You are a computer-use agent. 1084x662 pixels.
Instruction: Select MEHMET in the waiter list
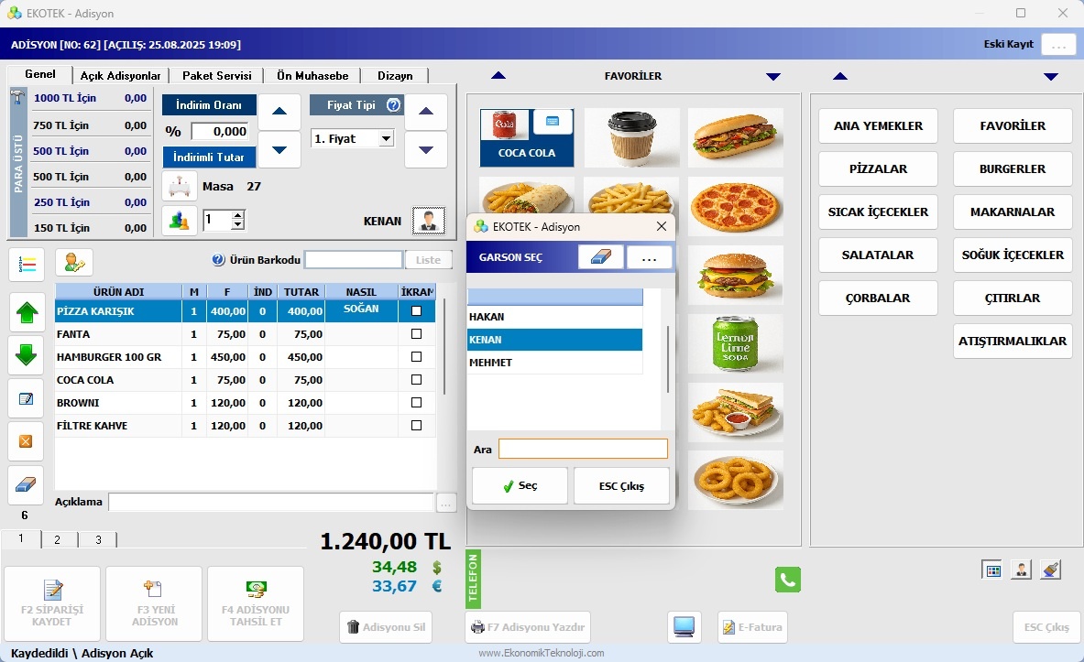coord(555,362)
